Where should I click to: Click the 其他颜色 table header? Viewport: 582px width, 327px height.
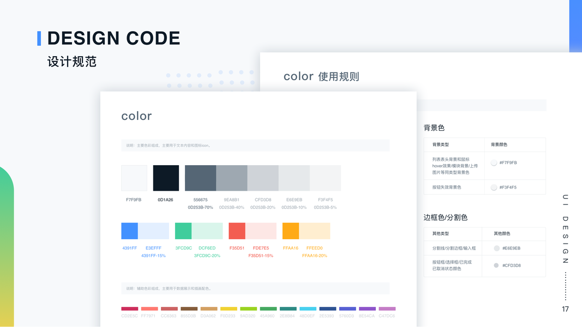[x=502, y=234]
